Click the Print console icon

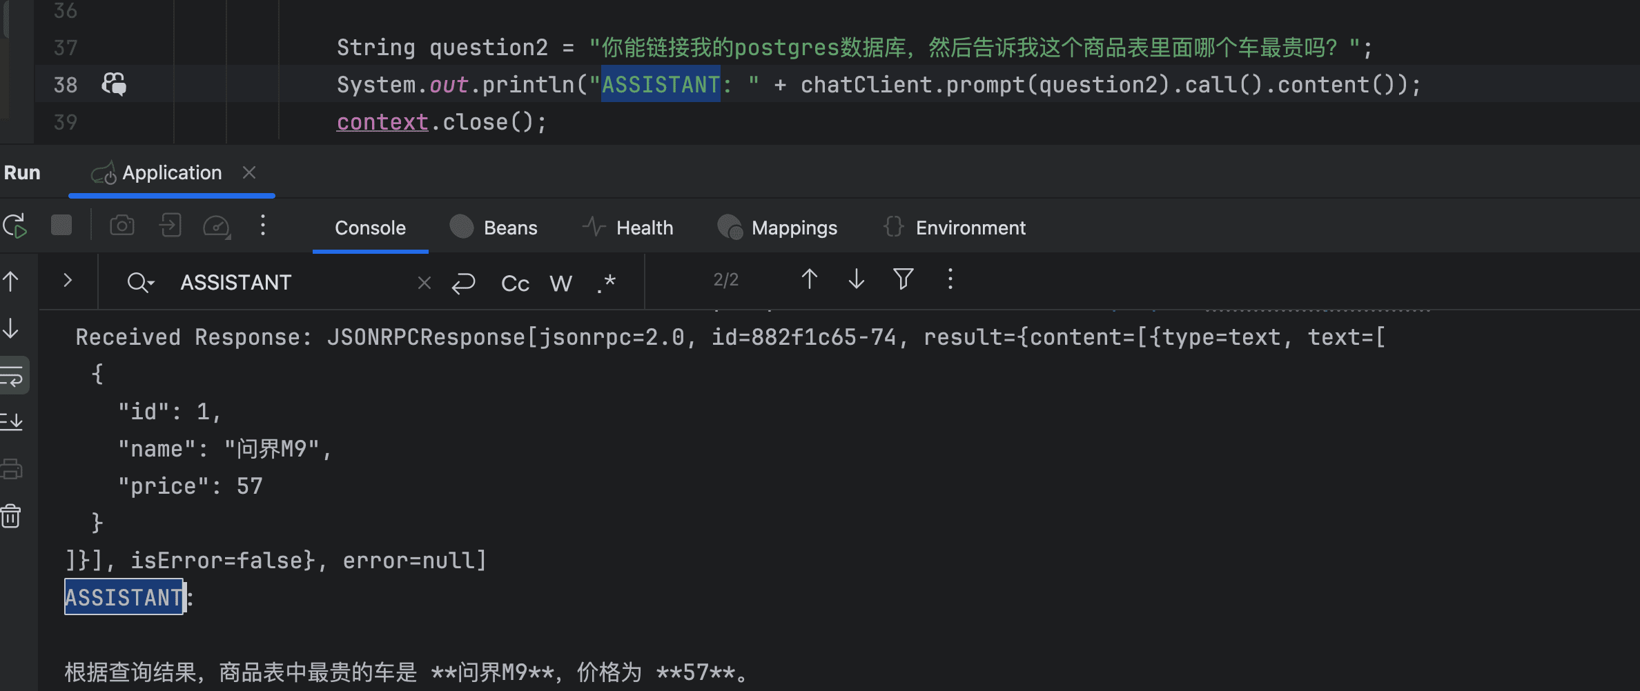pos(12,468)
